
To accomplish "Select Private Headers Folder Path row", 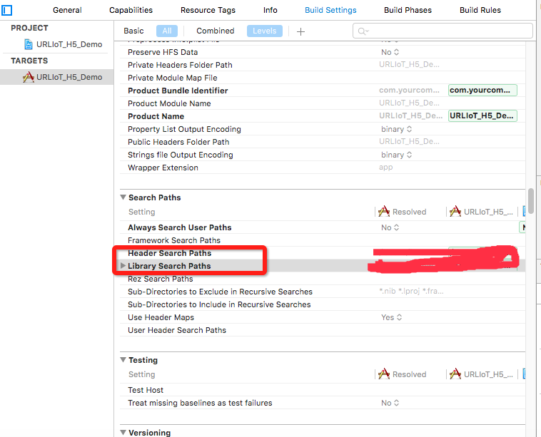I will click(323, 65).
